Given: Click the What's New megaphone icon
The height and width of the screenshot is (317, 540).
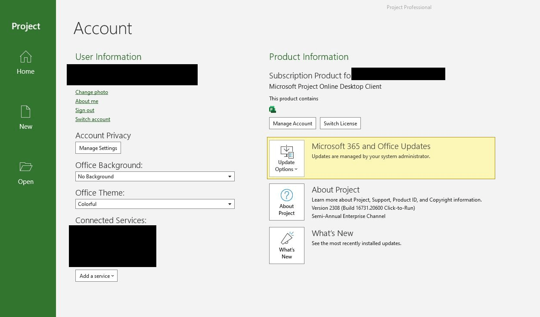Looking at the screenshot, I should (287, 238).
